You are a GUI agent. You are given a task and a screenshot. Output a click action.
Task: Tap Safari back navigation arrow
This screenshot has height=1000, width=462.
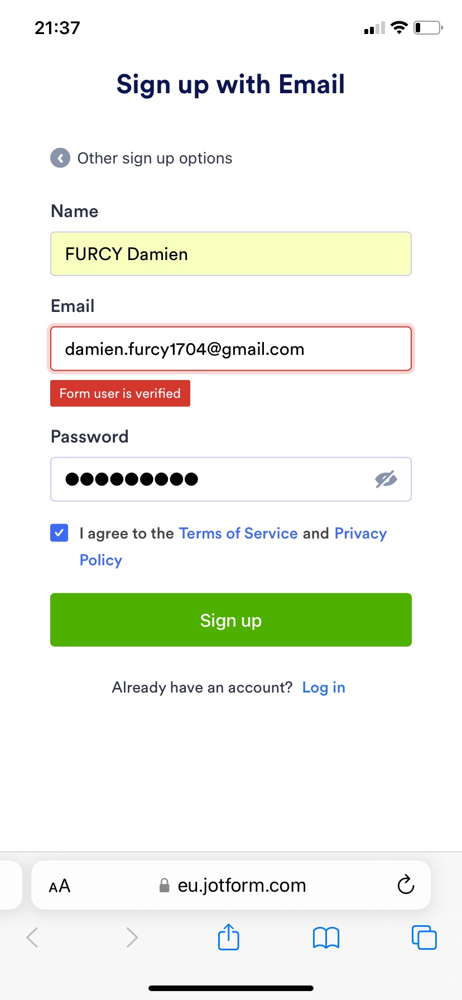(x=32, y=937)
